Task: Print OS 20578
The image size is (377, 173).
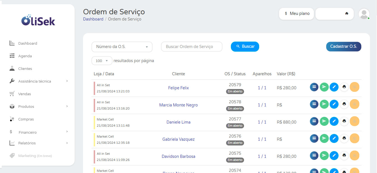Action: tap(344, 104)
